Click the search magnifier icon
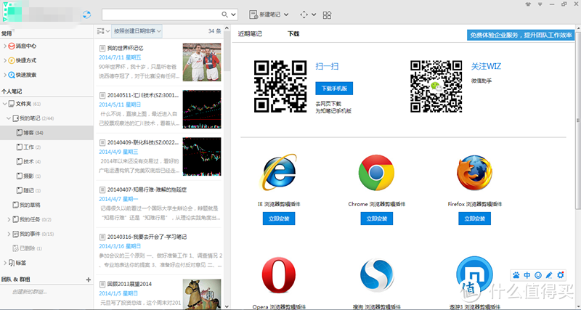 coord(224,15)
